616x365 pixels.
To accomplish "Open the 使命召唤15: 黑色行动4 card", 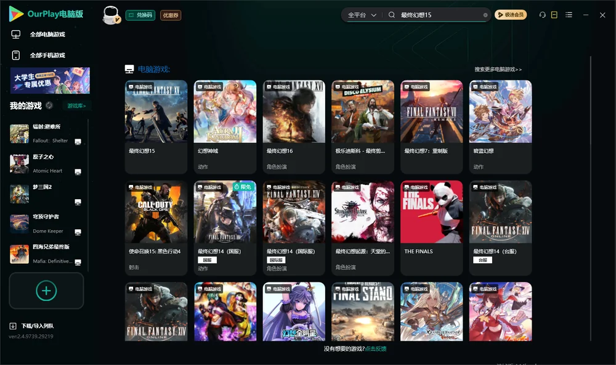I will tap(156, 228).
